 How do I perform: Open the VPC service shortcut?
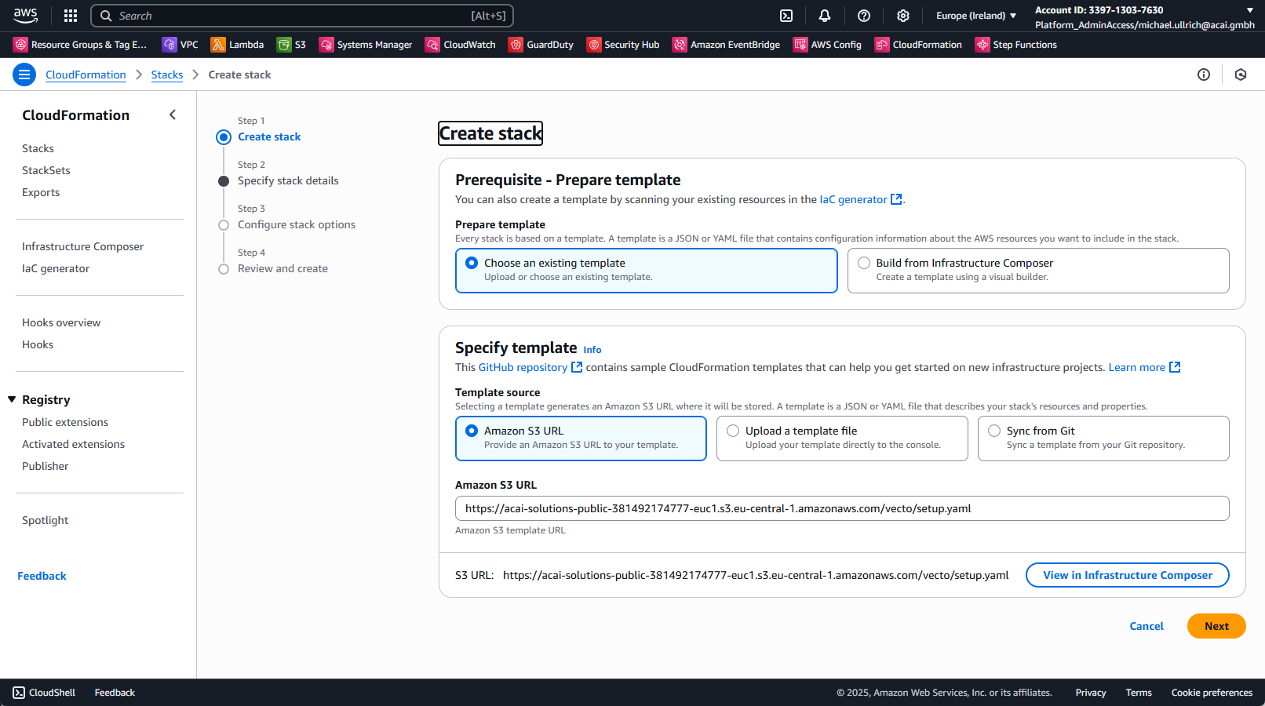click(180, 45)
